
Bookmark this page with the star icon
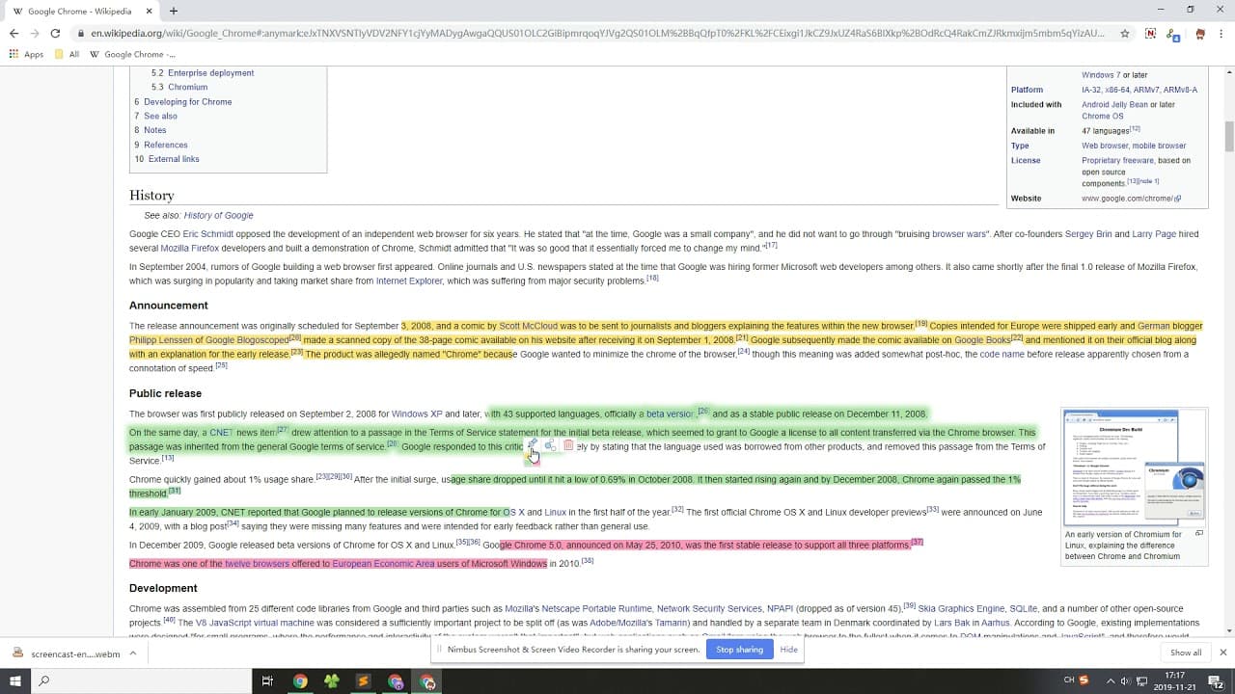click(x=1125, y=33)
